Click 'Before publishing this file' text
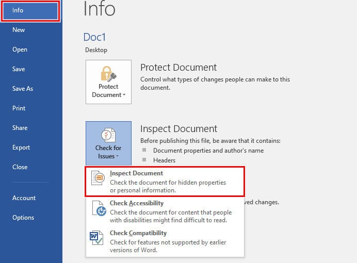Screen dimensions: 357x263 (x=210, y=141)
